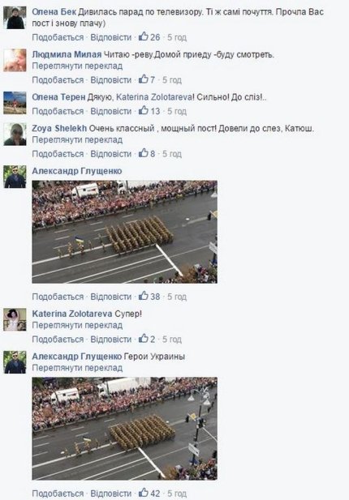Click thumbs-up icon showing 42 likes

tap(144, 493)
